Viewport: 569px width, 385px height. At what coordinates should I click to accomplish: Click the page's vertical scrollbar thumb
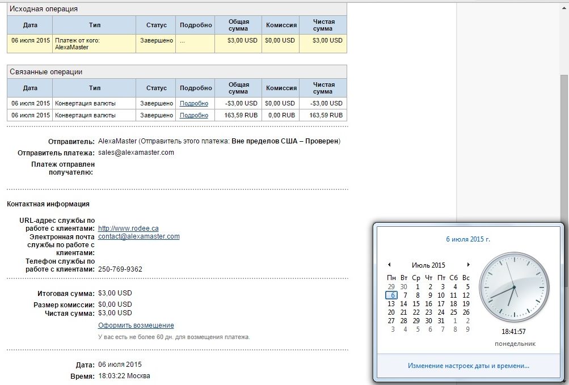(564, 142)
